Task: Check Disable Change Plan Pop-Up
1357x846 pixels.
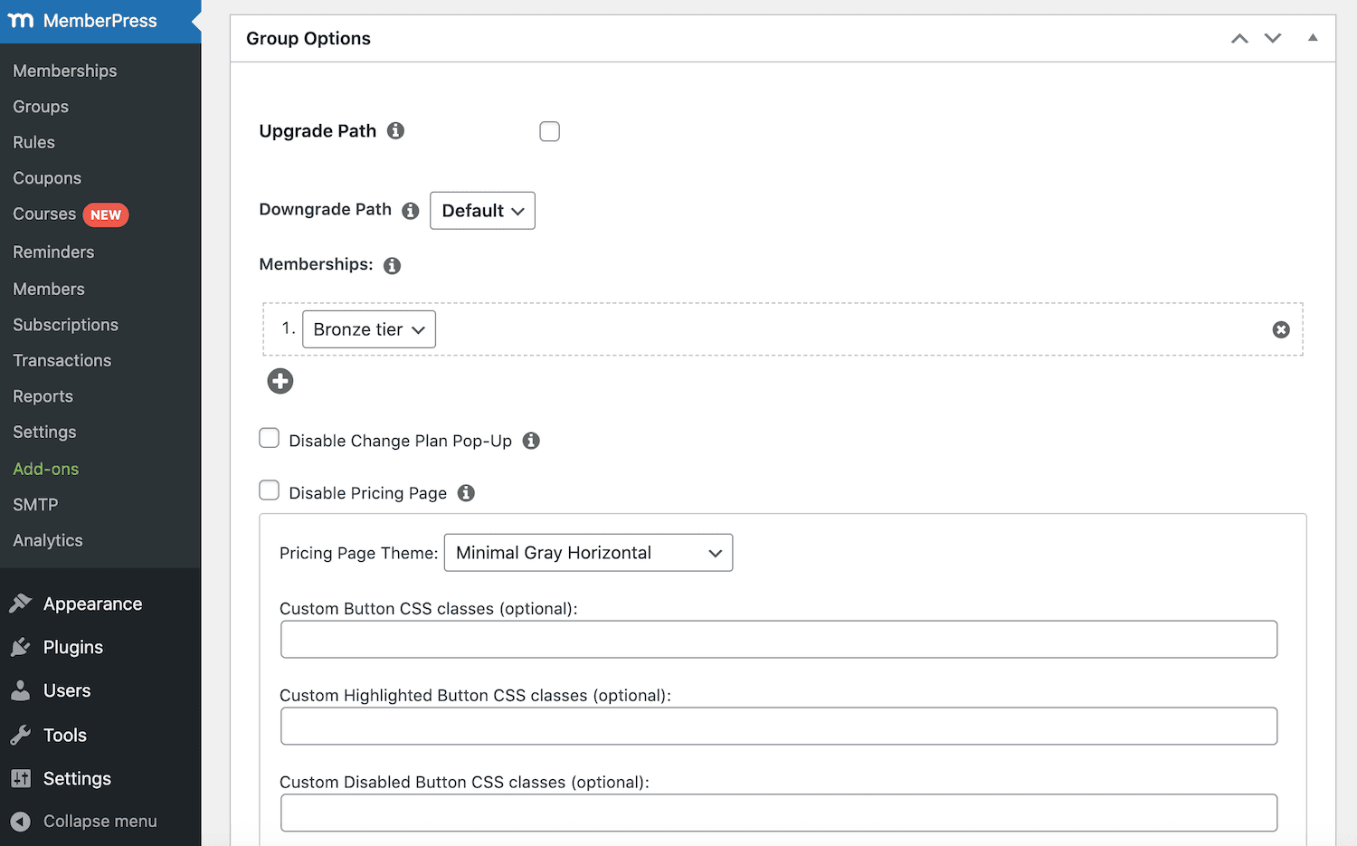Action: 269,438
